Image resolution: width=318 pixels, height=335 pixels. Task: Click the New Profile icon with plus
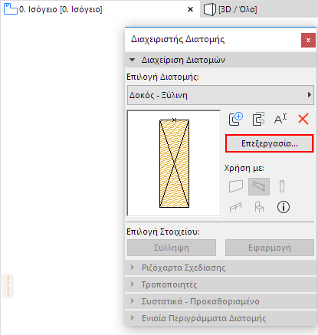tap(236, 119)
